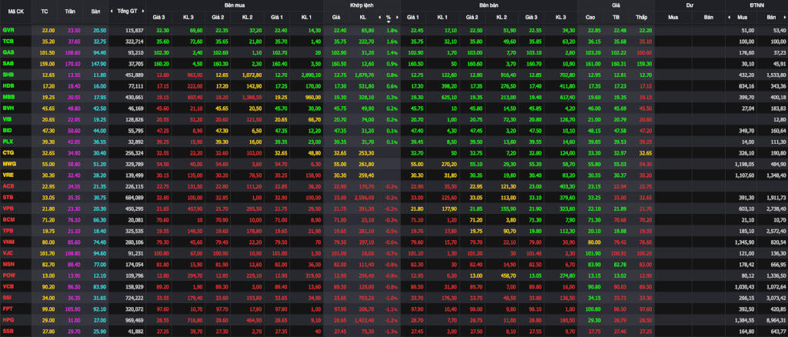Click the TB average price header

pyautogui.click(x=616, y=17)
